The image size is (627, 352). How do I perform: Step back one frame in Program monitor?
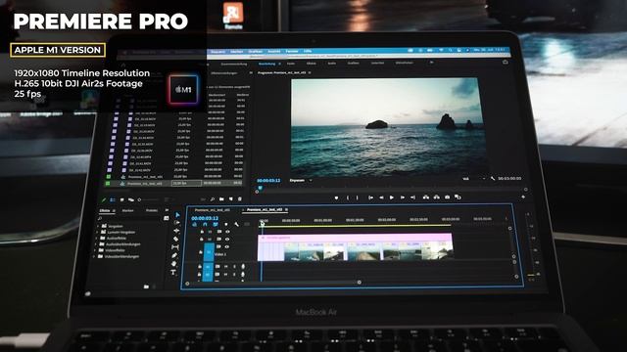[381, 198]
